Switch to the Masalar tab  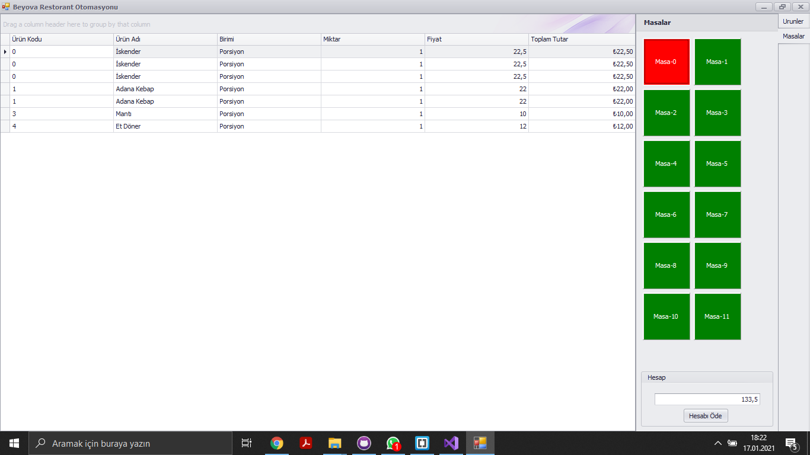pyautogui.click(x=793, y=36)
